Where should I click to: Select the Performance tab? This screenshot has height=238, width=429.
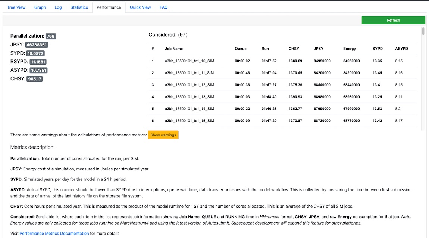tap(109, 7)
